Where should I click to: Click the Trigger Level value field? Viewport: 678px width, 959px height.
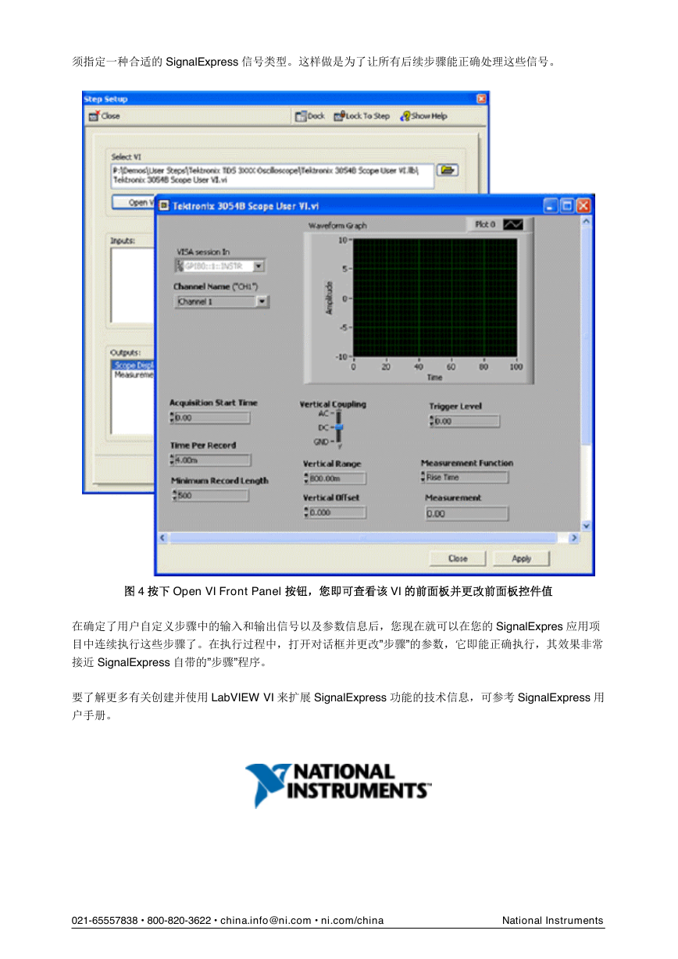[x=467, y=422]
